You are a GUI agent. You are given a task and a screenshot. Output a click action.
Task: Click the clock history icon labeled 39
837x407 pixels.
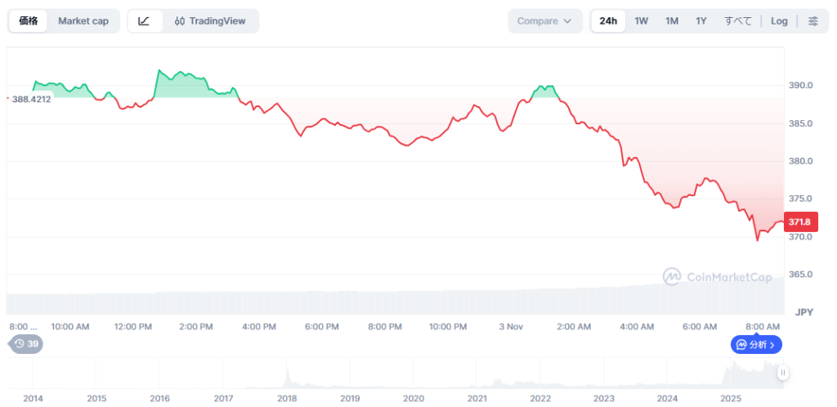[x=26, y=344]
